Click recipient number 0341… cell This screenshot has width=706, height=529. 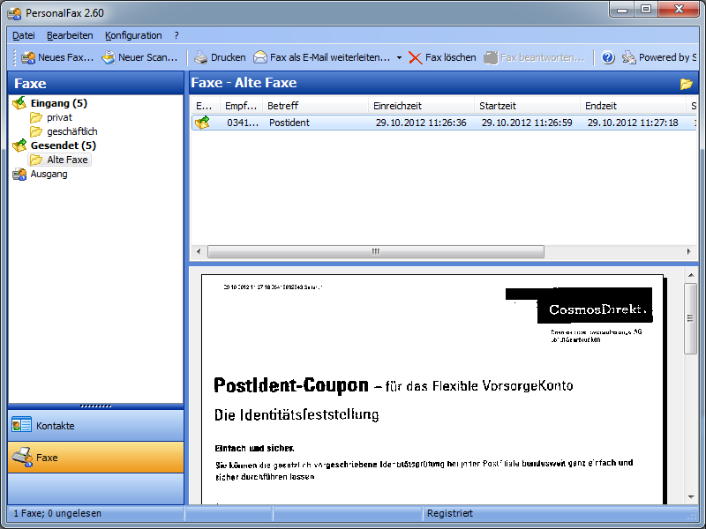pyautogui.click(x=243, y=123)
